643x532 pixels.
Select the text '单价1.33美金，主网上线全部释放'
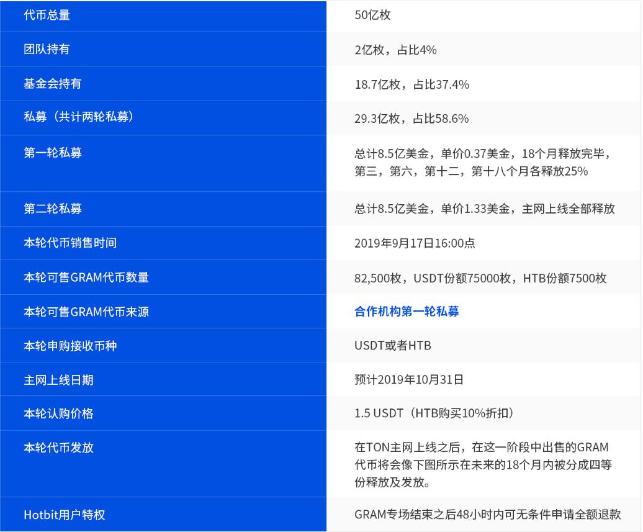[x=528, y=209]
